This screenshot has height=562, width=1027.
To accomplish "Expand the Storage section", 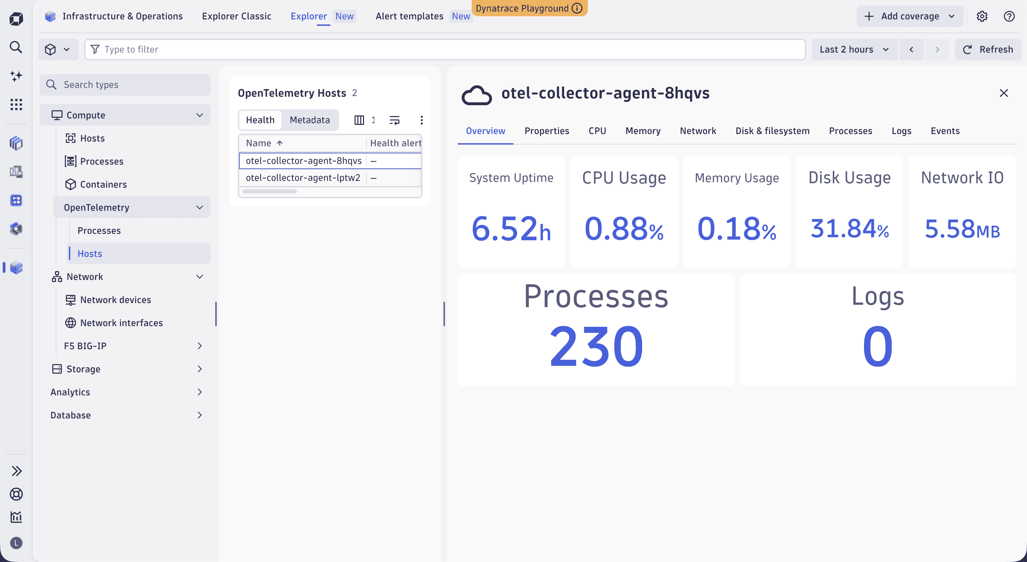I will [200, 369].
